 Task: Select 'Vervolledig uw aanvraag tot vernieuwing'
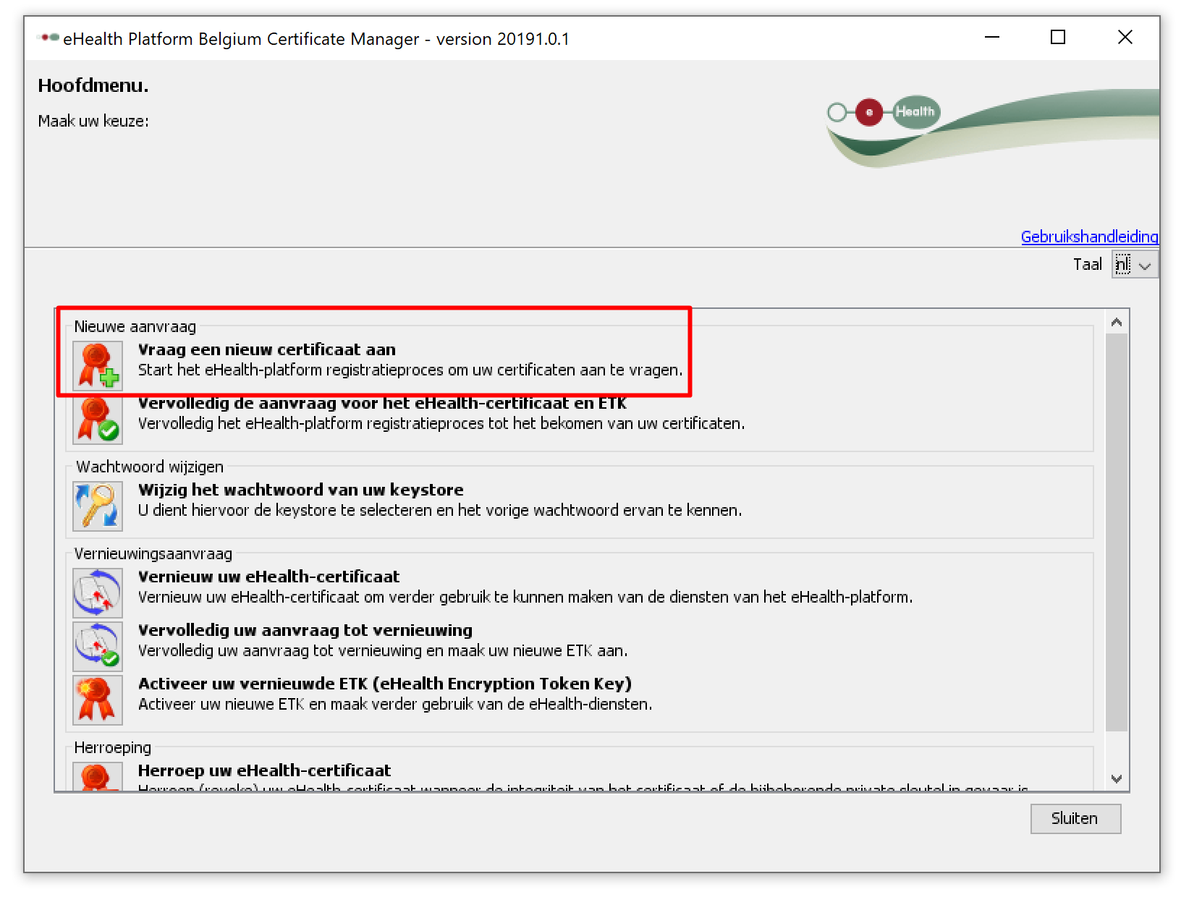pyautogui.click(x=305, y=630)
